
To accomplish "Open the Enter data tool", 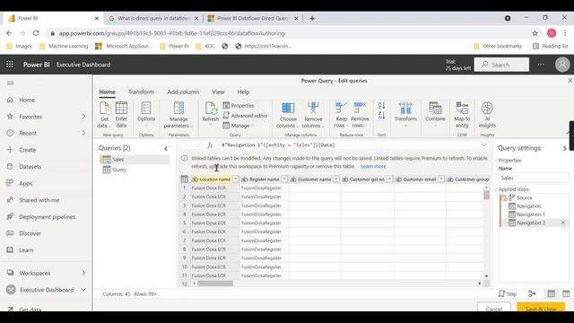I will pos(121,115).
